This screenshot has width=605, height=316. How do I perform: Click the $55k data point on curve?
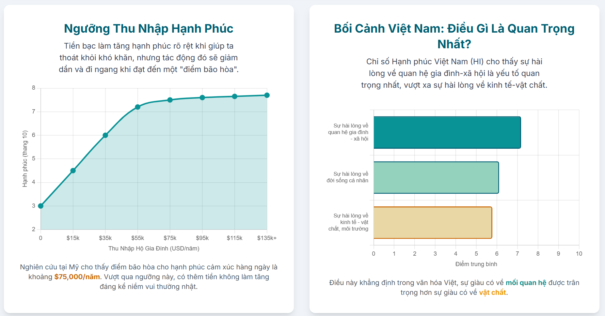(x=138, y=107)
